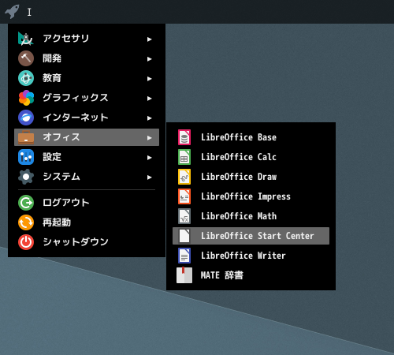Viewport: 394px width, 355px height.
Task: Click the MATE 辞書 dictionary book icon
Action: point(184,275)
